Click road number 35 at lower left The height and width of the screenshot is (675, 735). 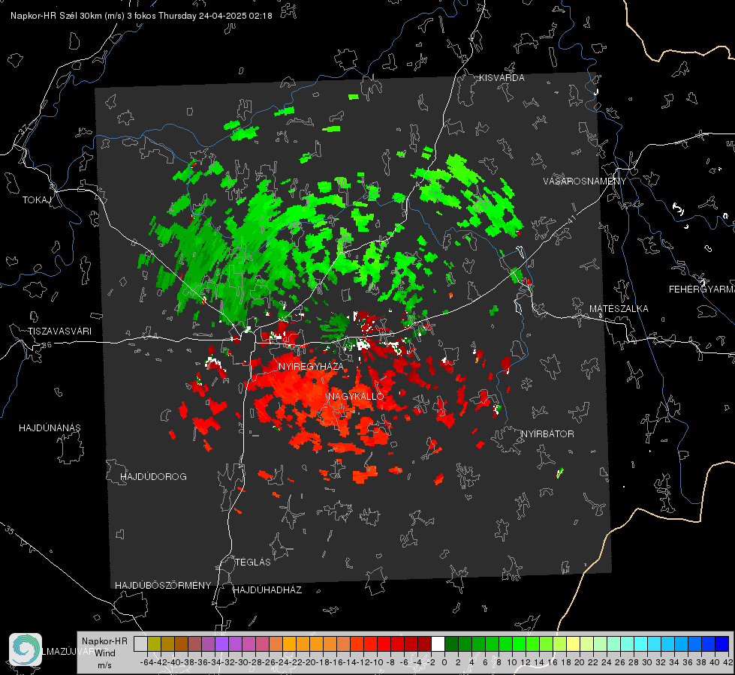pyautogui.click(x=10, y=530)
